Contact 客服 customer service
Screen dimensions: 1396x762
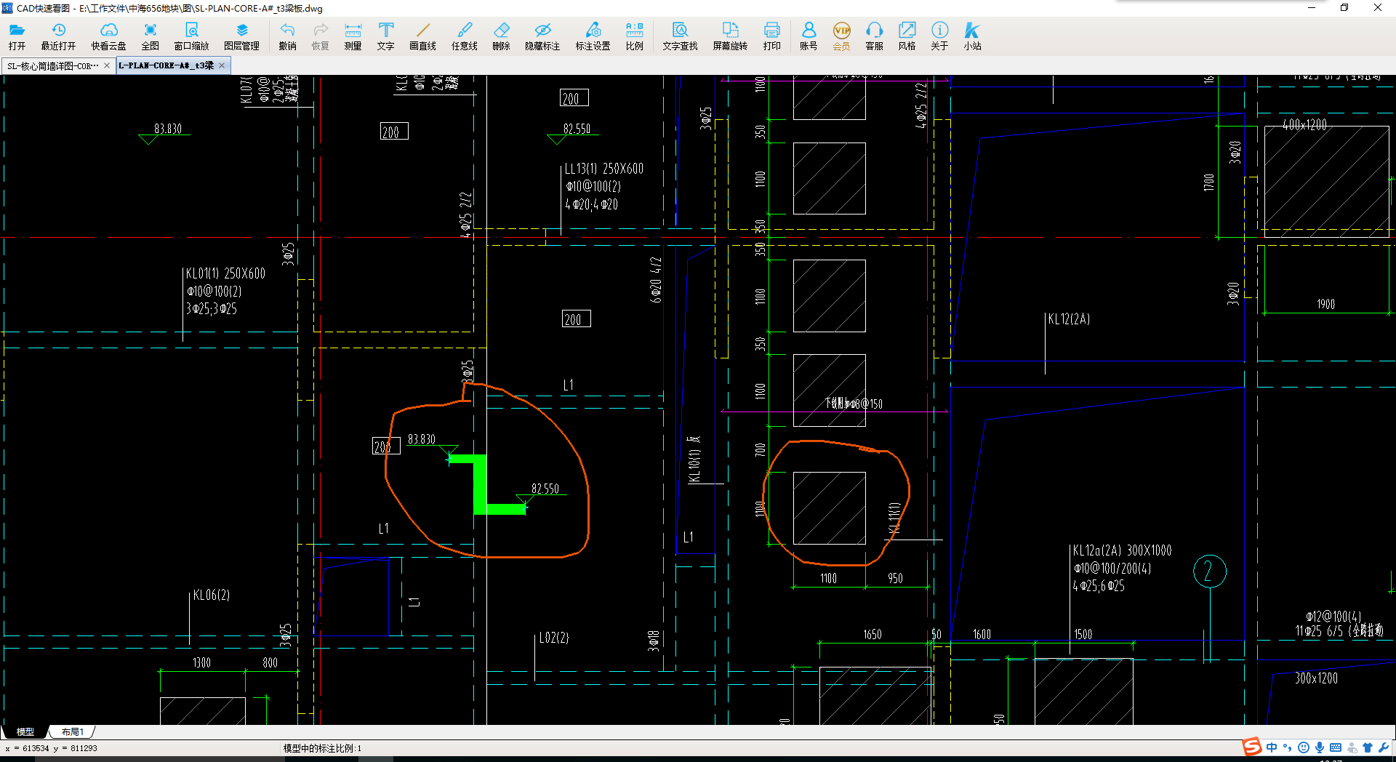[x=874, y=36]
